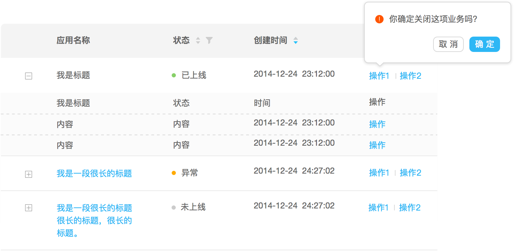Click the popover question 你确定关闭这项业务吗?
This screenshot has width=514, height=251.
(x=433, y=19)
